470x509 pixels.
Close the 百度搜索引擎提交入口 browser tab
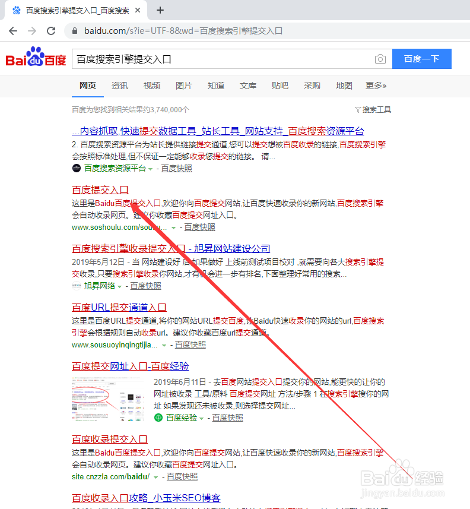point(138,10)
